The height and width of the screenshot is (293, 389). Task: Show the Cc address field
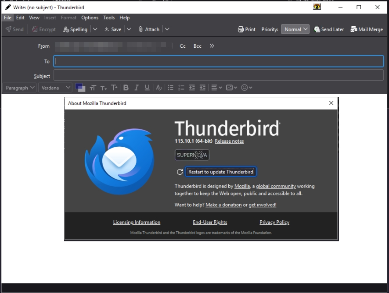(183, 46)
